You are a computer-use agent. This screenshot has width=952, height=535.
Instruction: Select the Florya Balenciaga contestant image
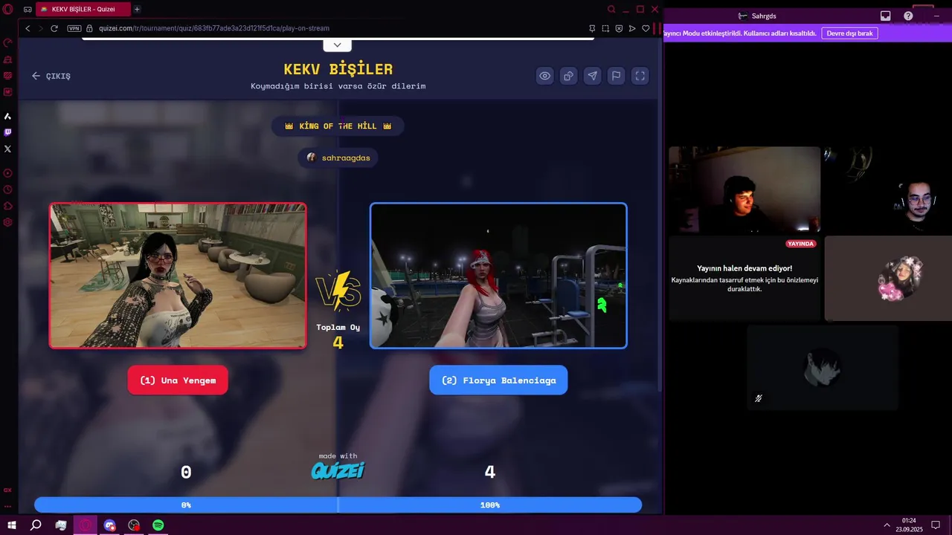click(498, 276)
